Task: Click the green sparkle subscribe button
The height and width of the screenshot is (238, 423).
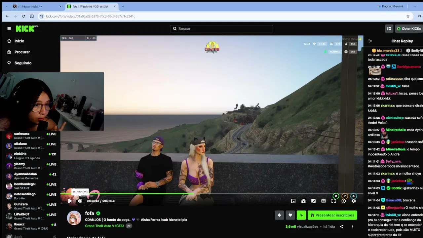Action: (x=301, y=215)
